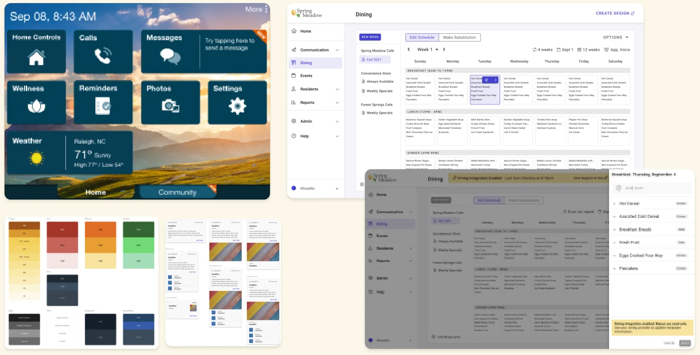Viewport: 700px width, 355px height.
Task: Click the Khoatlin blue avatar dot
Action: tap(294, 188)
